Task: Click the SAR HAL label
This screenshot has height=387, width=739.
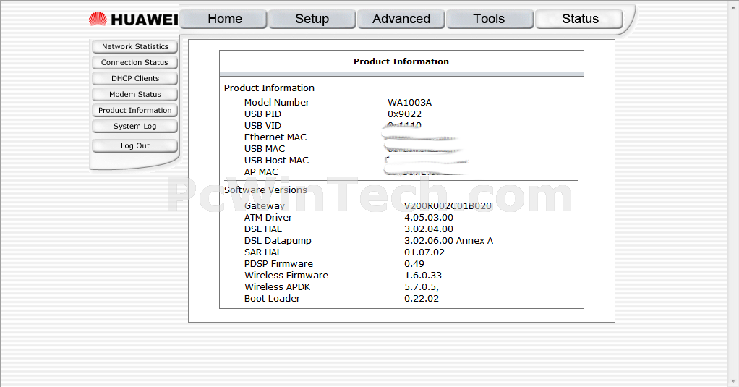Action: coord(263,252)
